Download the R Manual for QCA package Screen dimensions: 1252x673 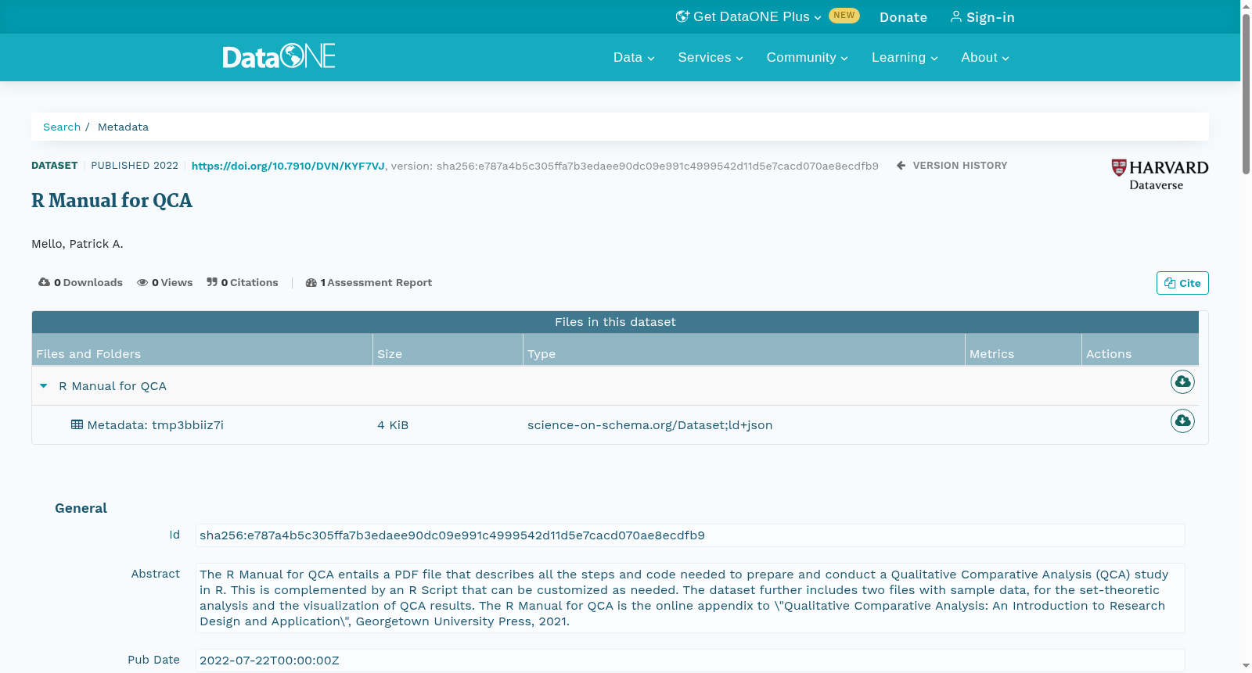1182,381
